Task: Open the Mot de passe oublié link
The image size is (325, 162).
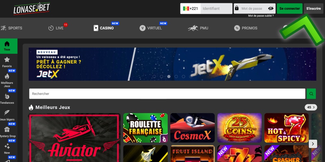Action: pos(261,16)
